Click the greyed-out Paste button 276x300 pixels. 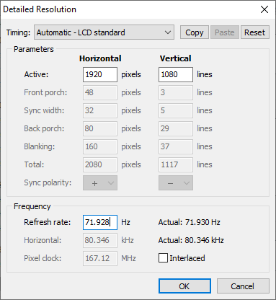click(225, 32)
